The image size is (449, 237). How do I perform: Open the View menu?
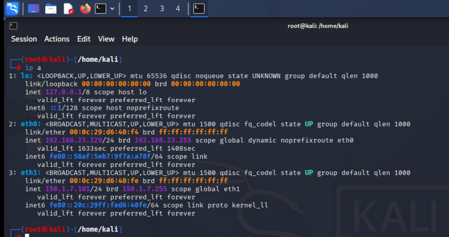tap(106, 39)
